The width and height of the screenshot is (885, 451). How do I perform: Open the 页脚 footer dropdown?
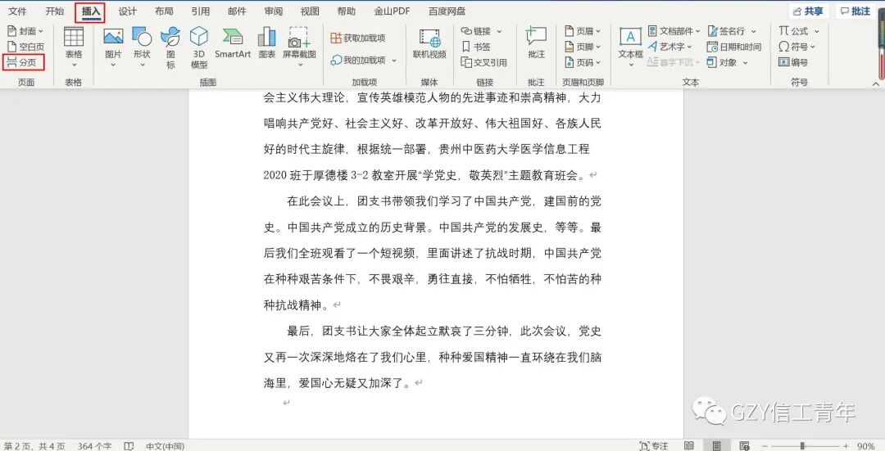pyautogui.click(x=583, y=47)
